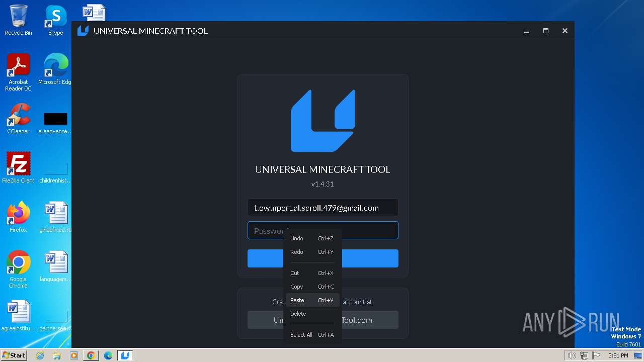The image size is (644, 362).
Task: Open the childrenhist desktop file
Action: (55, 171)
